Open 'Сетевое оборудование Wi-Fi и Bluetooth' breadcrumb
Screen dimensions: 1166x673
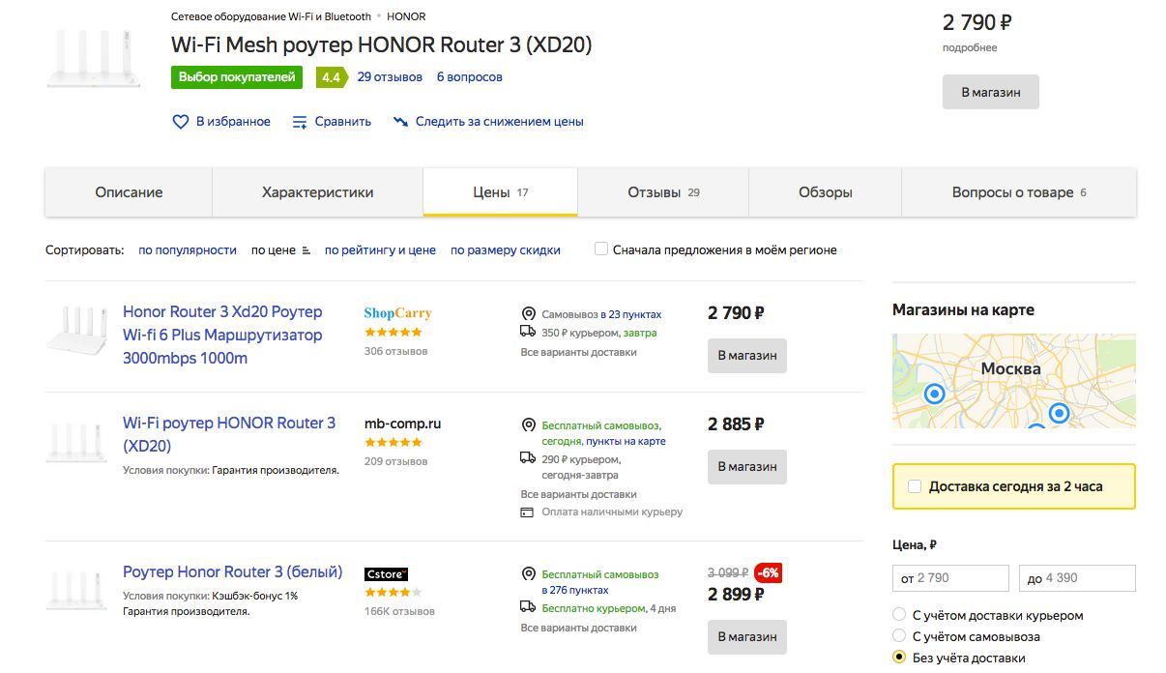pyautogui.click(x=271, y=16)
